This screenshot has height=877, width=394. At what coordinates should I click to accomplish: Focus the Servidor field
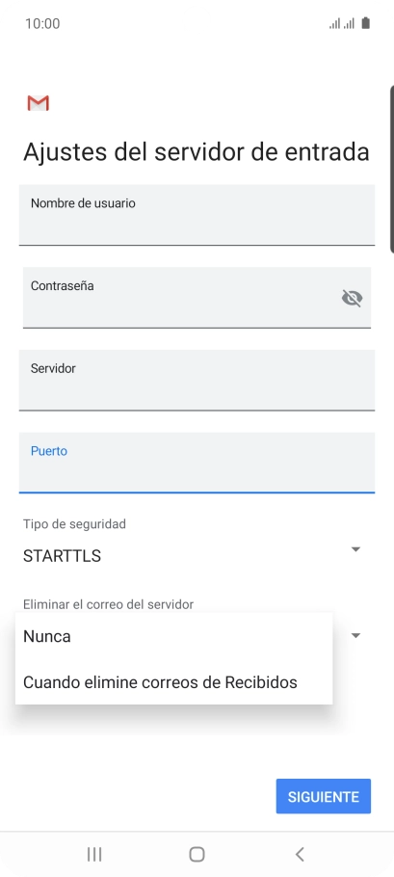(x=197, y=381)
